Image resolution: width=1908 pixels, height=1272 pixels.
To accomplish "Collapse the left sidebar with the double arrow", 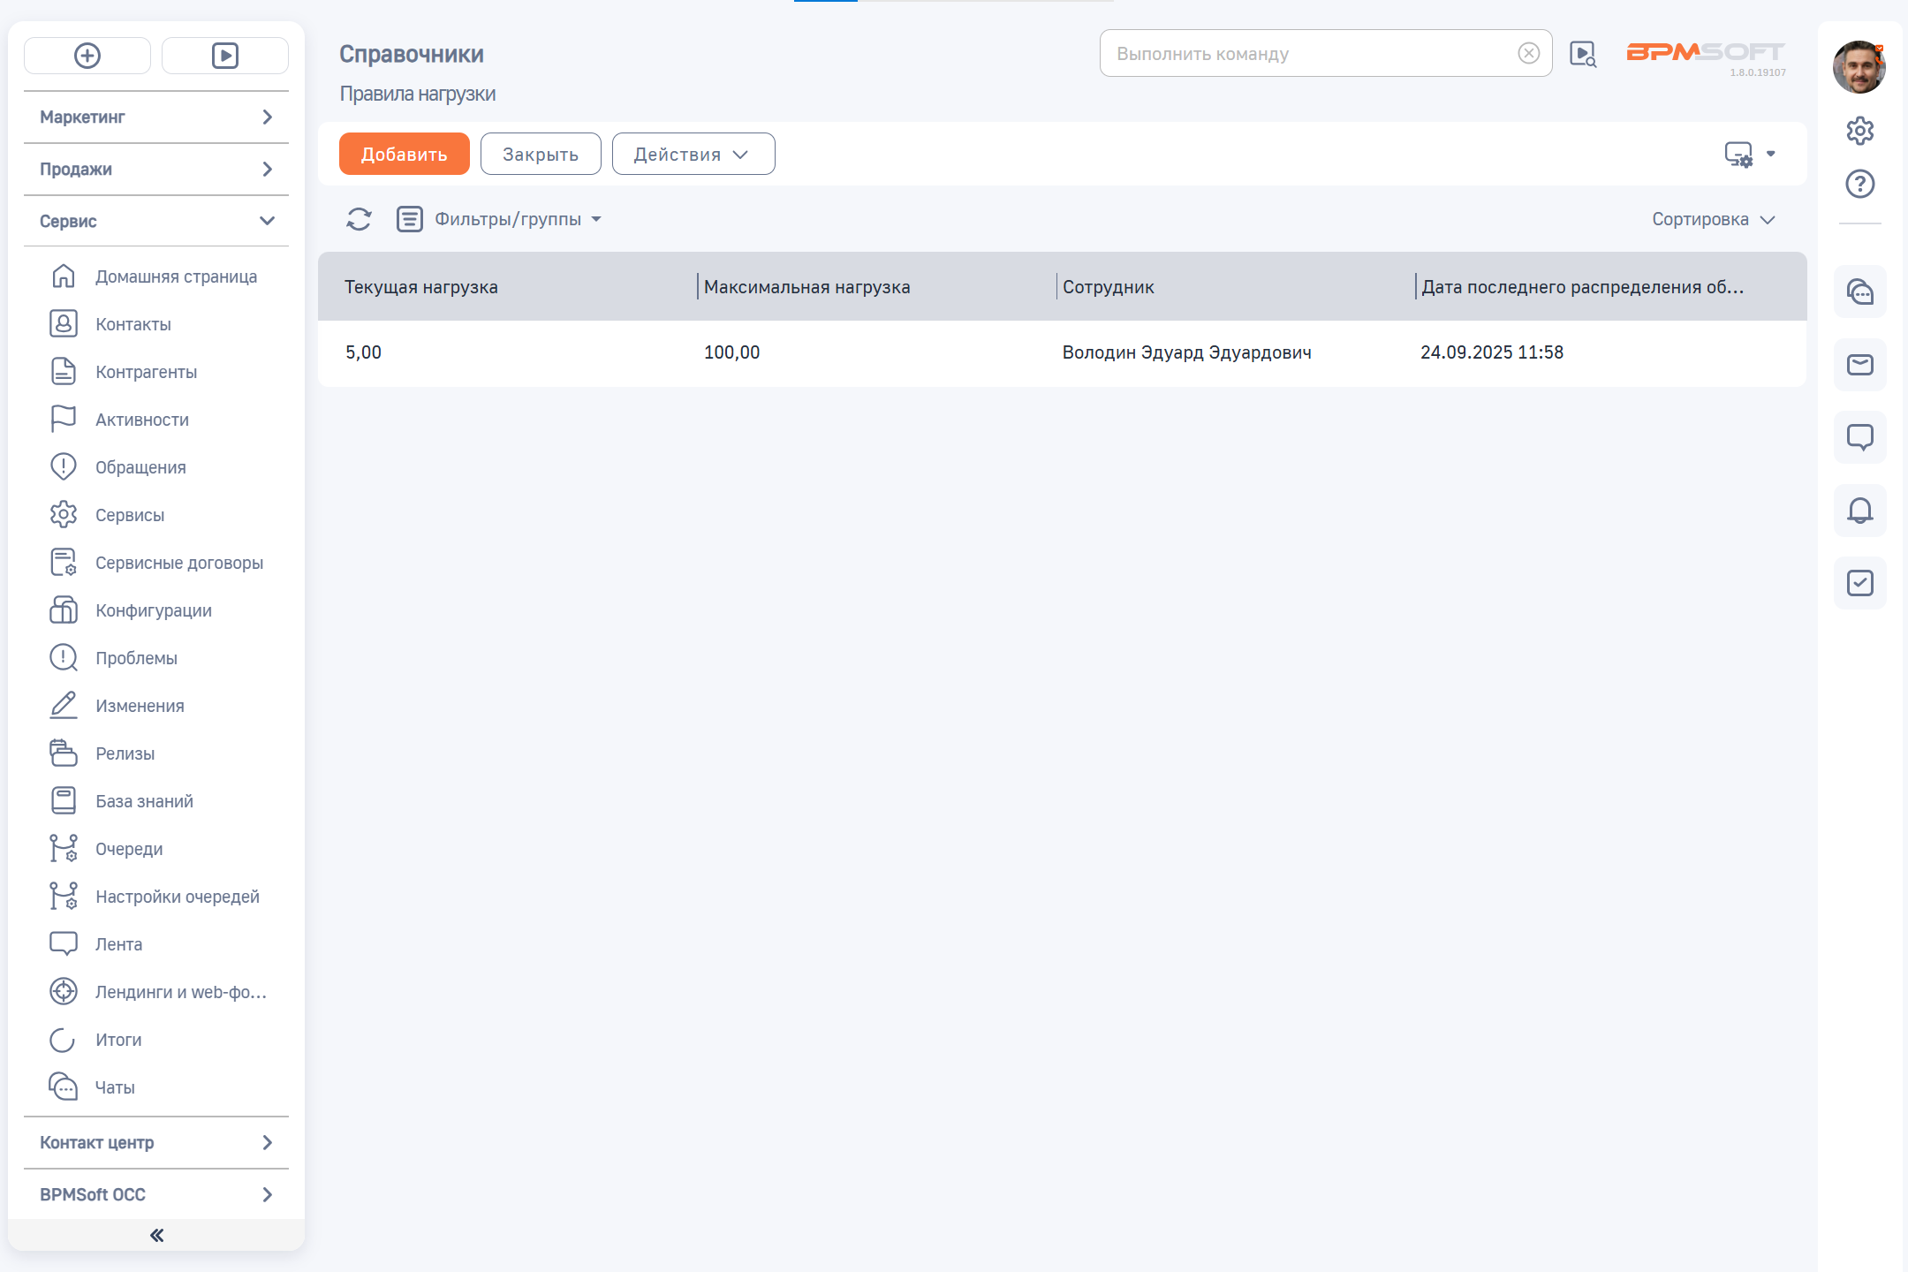I will [156, 1235].
